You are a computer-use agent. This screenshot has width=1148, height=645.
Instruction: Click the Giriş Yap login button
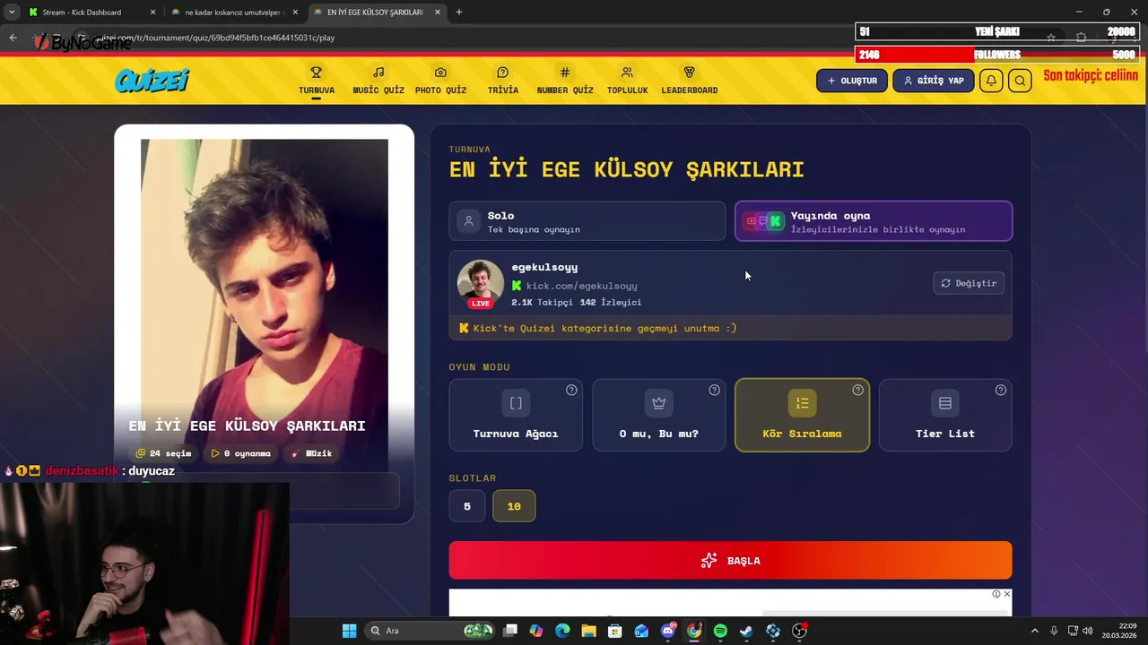934,81
